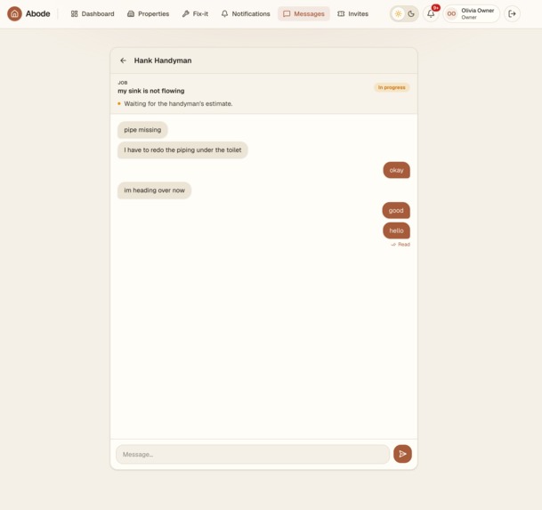Viewport: 542px width, 510px height.
Task: Click the OO avatar initials
Action: [x=451, y=14]
